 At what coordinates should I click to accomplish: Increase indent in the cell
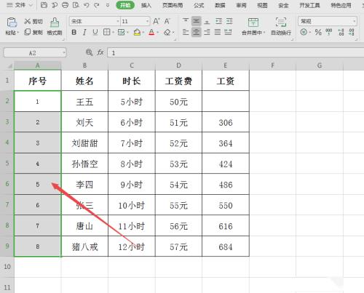tap(229, 21)
